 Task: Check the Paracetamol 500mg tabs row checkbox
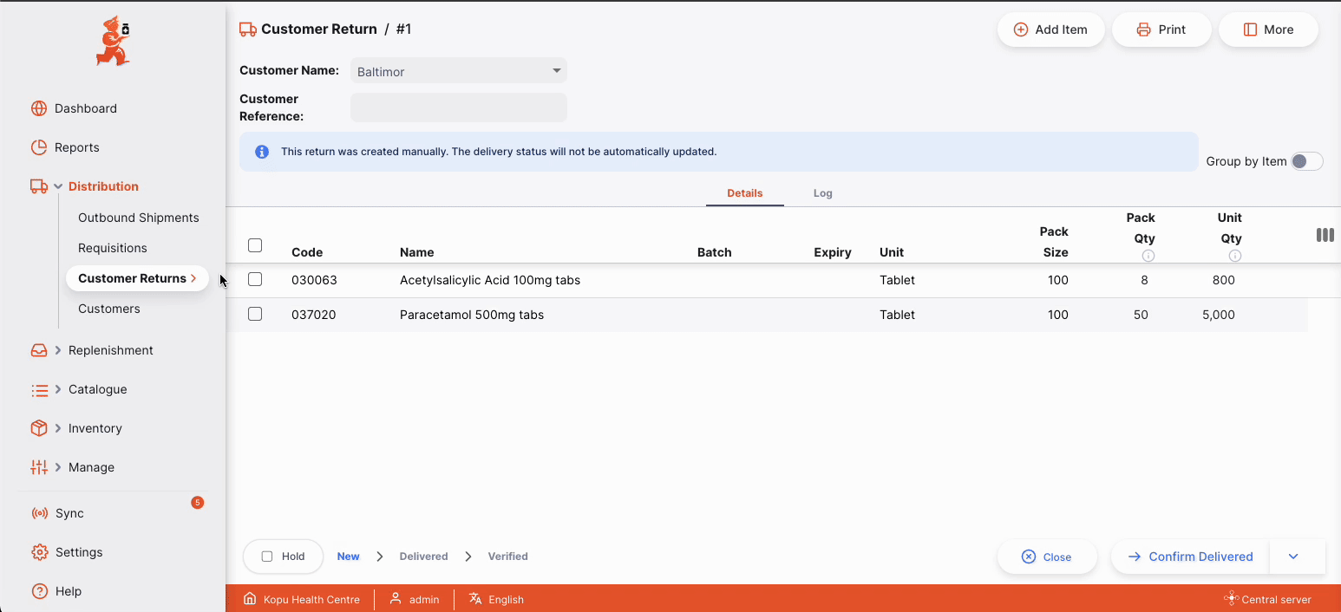(x=255, y=314)
